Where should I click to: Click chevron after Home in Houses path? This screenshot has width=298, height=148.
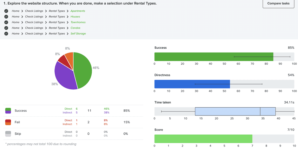click(x=22, y=17)
